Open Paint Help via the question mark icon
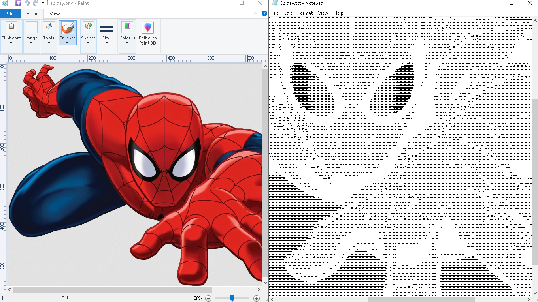The height and width of the screenshot is (302, 538). pos(264,13)
